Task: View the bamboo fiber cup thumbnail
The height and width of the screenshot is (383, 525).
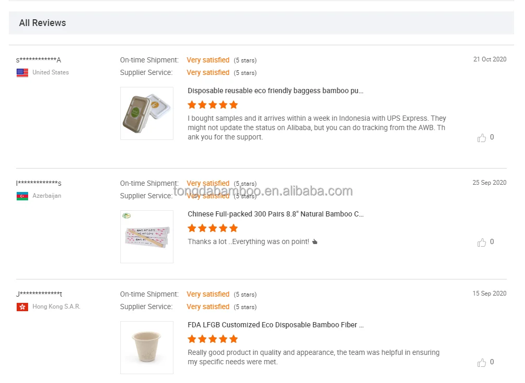Action: [x=146, y=347]
